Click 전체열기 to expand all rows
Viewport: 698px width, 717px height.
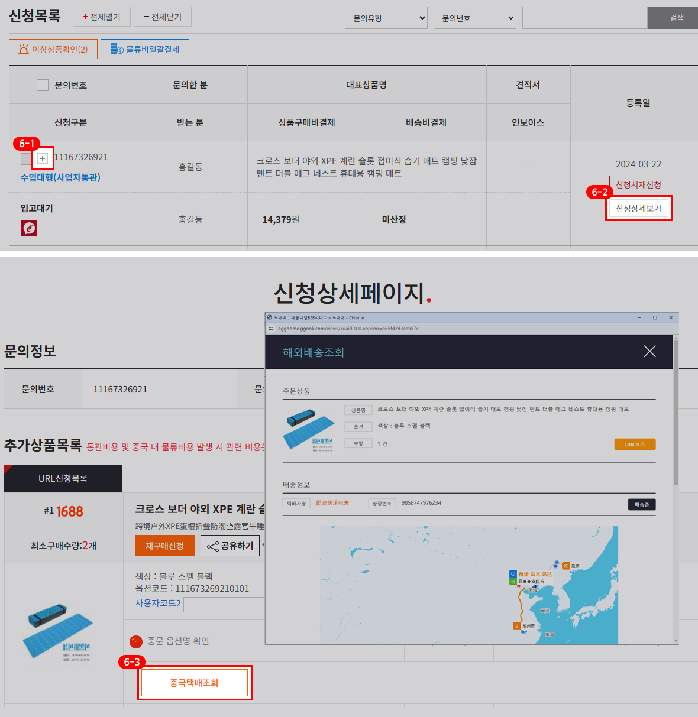pyautogui.click(x=101, y=17)
